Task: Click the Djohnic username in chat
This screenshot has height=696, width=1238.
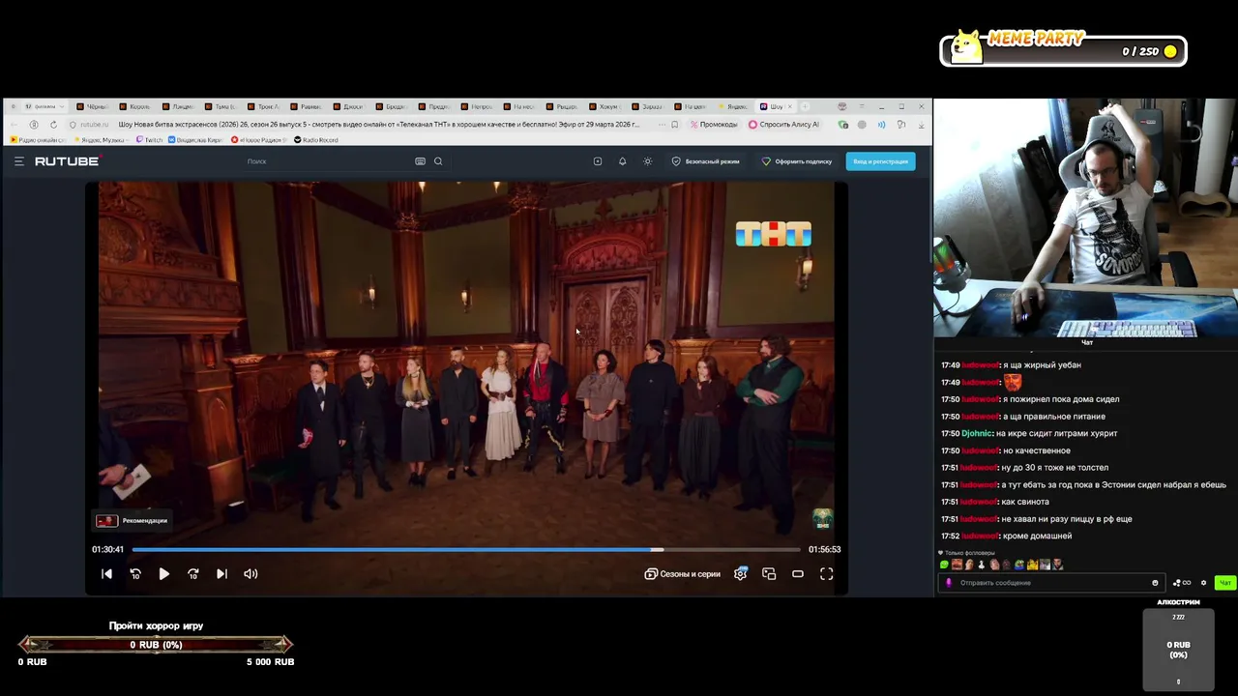Action: coord(977,434)
